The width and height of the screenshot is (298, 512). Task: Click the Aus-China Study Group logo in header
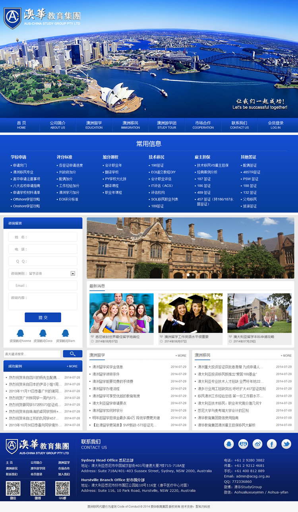(x=42, y=18)
